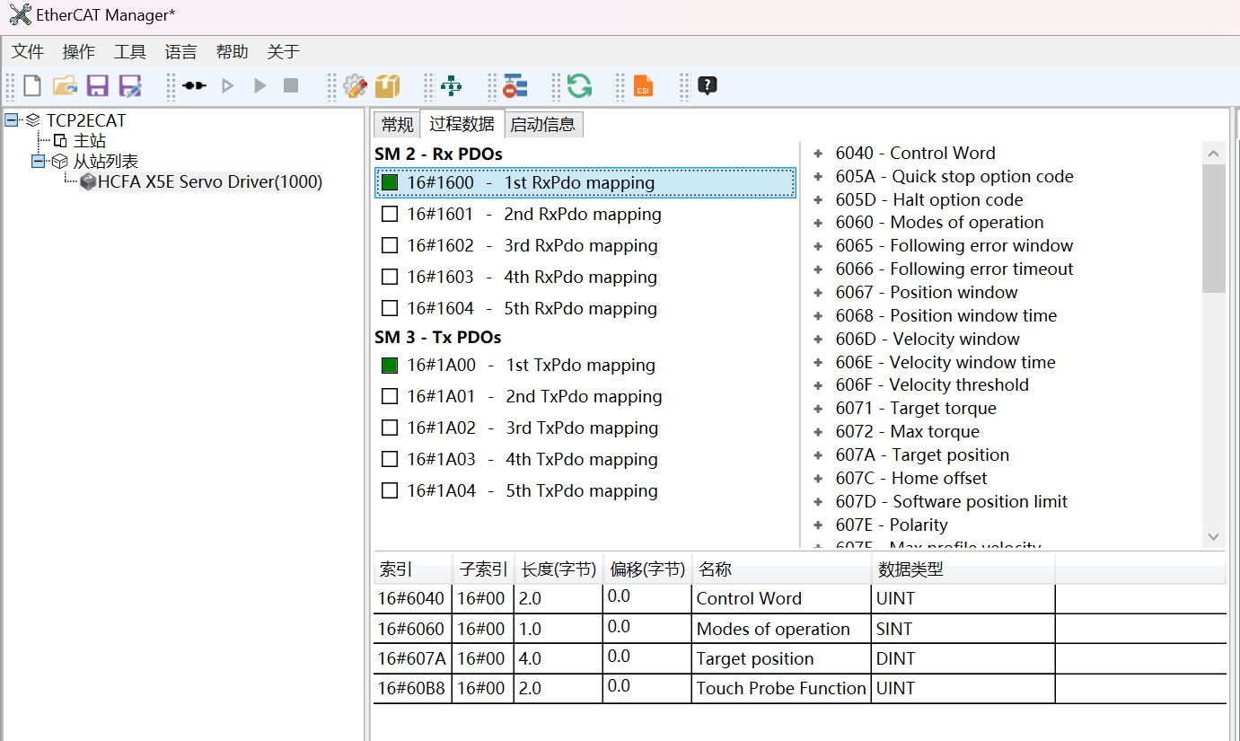Viewport: 1240px width, 741px height.
Task: Click the gray Stop square icon
Action: [x=291, y=86]
